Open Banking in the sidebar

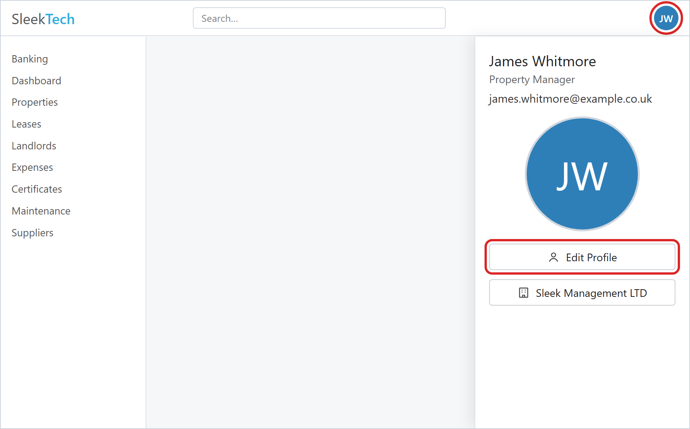pyautogui.click(x=30, y=59)
